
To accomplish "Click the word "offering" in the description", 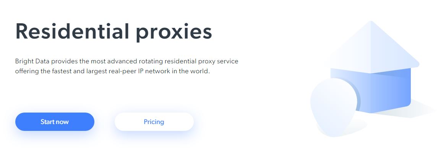I will click(27, 71).
